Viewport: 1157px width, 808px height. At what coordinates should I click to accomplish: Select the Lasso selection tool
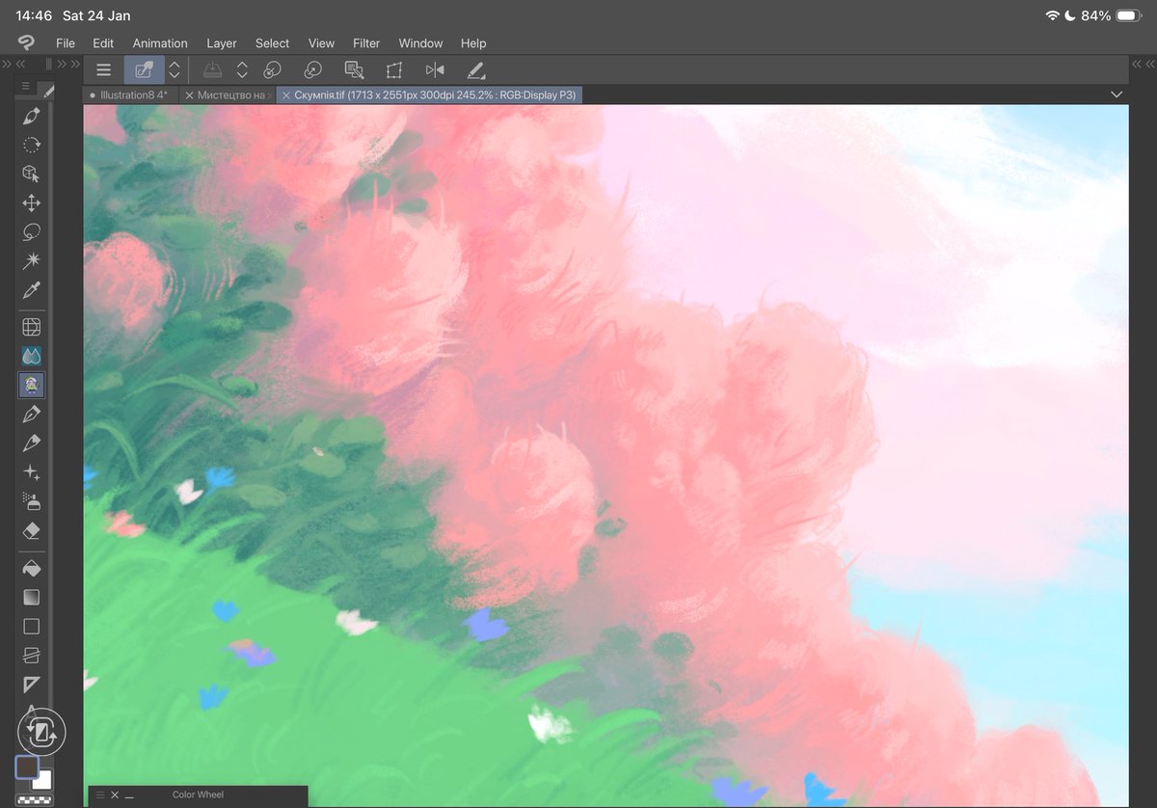click(31, 232)
